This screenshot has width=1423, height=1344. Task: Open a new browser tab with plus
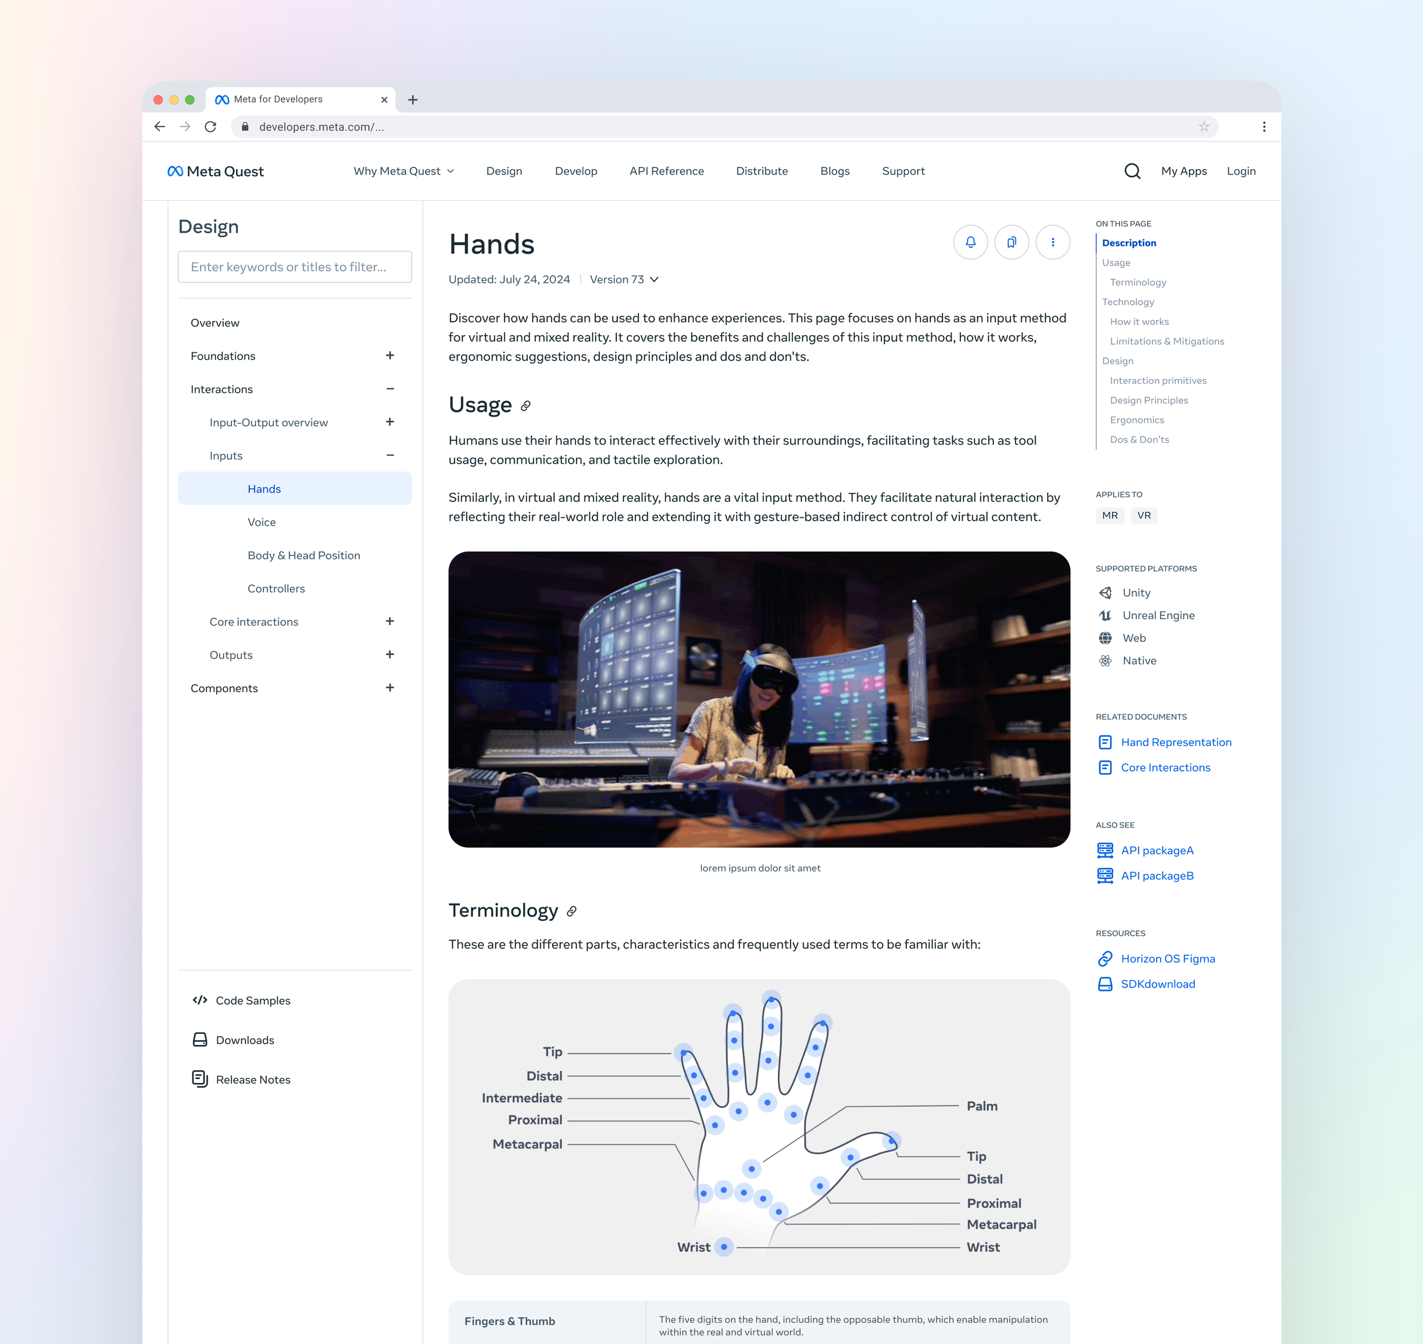coord(413,100)
